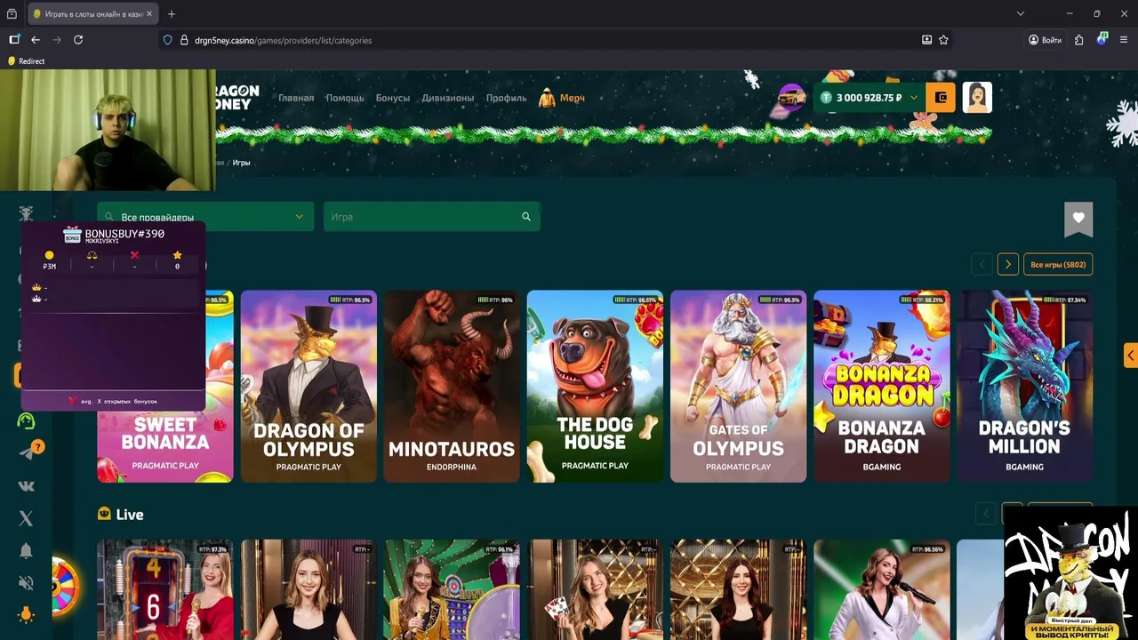Viewport: 1138px width, 640px height.
Task: Toggle the lightbulb theme switch
Action: click(26, 615)
